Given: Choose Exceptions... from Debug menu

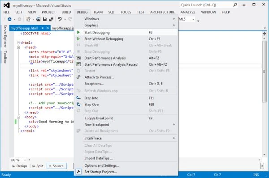Looking at the screenshot, I should click(x=126, y=84).
